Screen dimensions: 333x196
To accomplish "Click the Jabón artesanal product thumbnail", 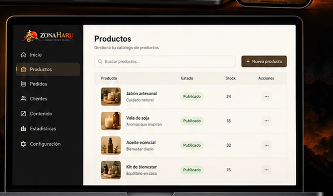I will pos(111,96).
